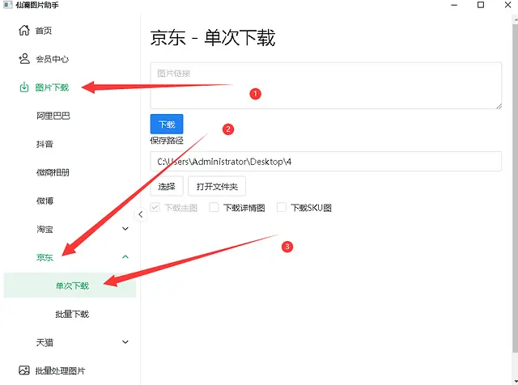This screenshot has height=385, width=518.
Task: Click the app logo in title bar
Action: tap(8, 5)
